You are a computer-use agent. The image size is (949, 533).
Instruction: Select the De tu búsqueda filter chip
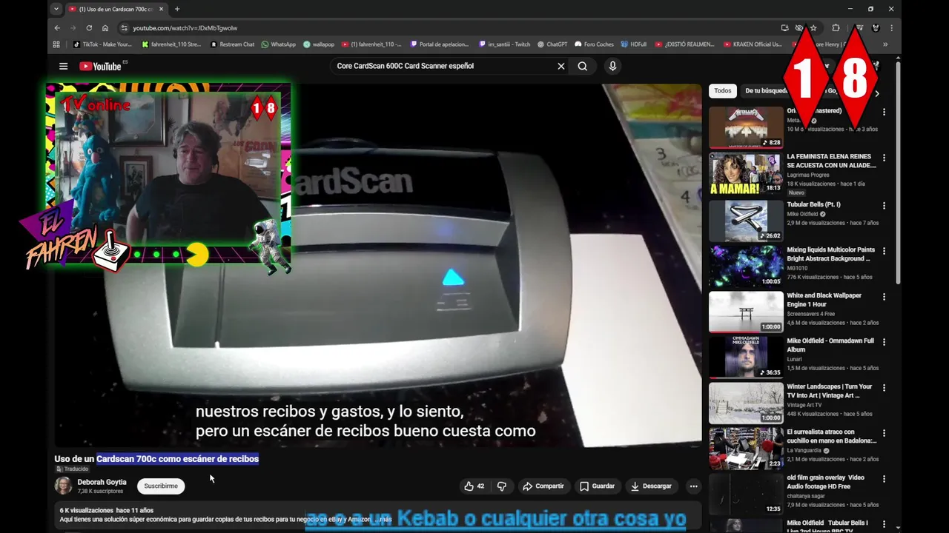pyautogui.click(x=766, y=91)
